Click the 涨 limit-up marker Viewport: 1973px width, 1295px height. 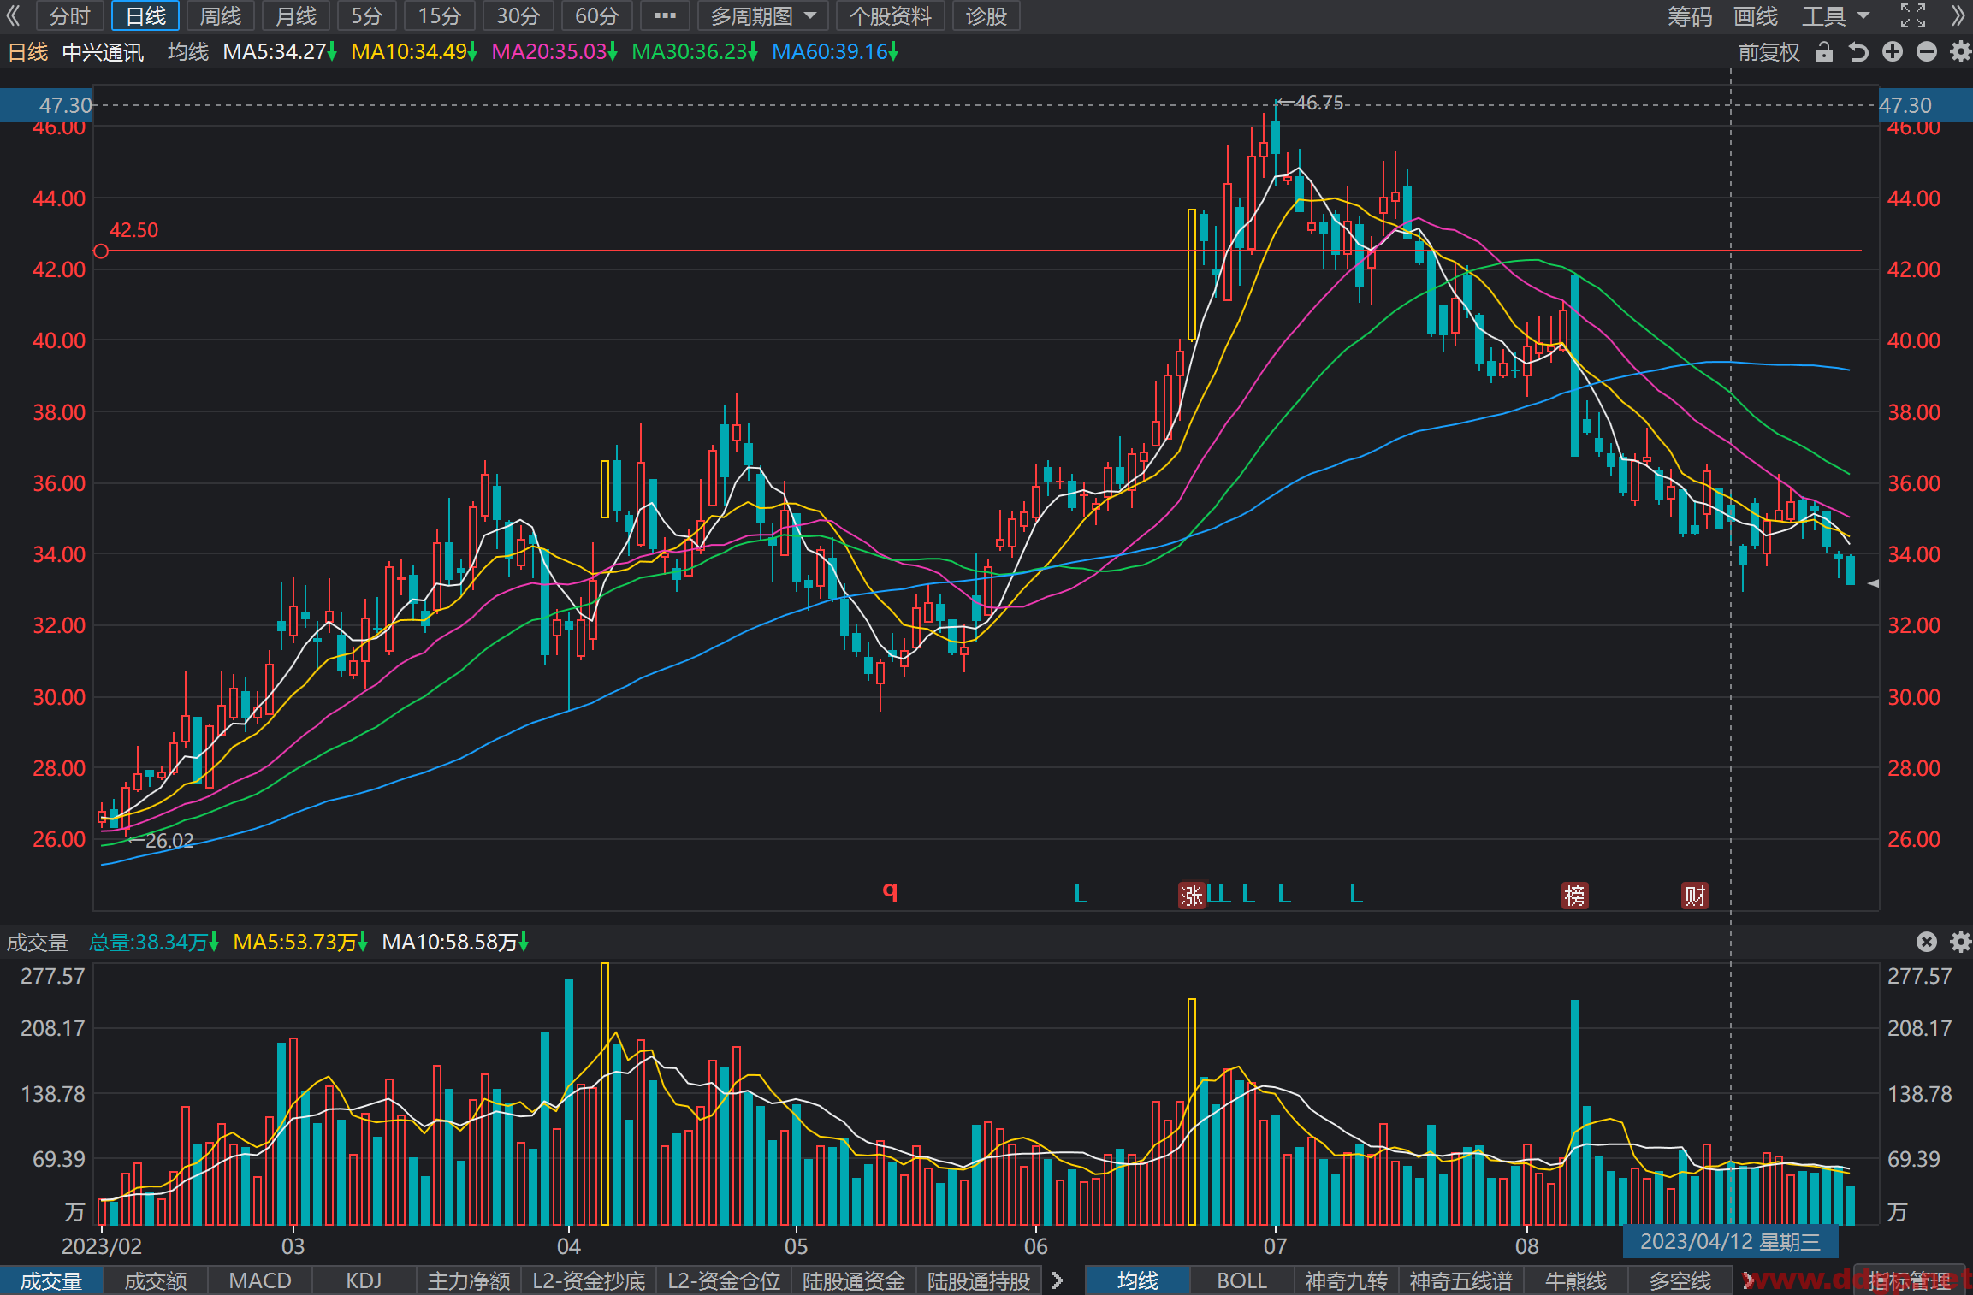(x=1192, y=896)
